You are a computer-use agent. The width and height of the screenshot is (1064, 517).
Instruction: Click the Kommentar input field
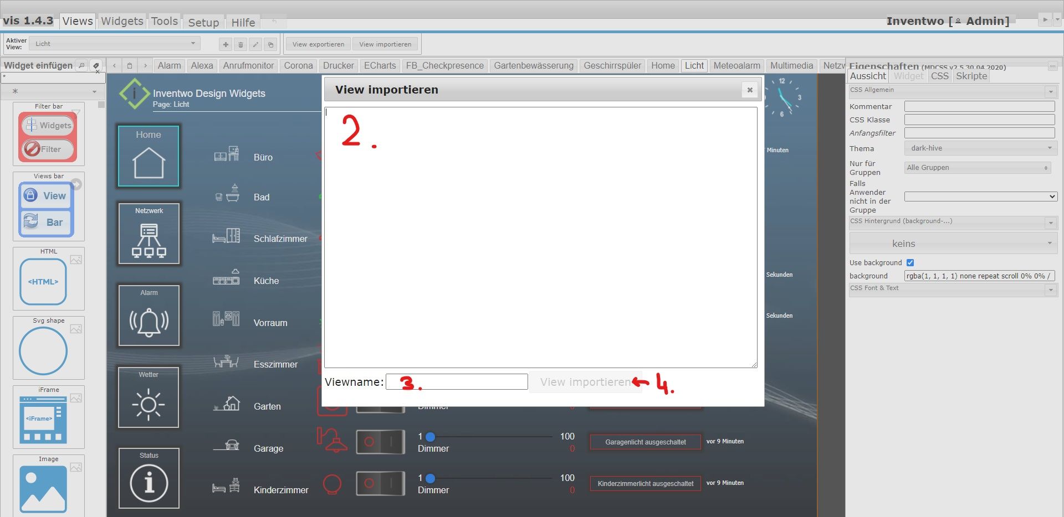(979, 106)
